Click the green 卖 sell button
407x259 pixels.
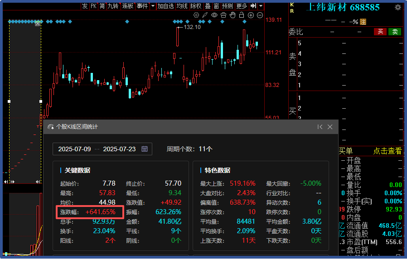[x=395, y=32]
